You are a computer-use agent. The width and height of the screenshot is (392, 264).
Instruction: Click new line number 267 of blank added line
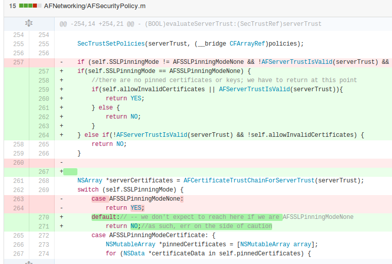click(x=43, y=172)
